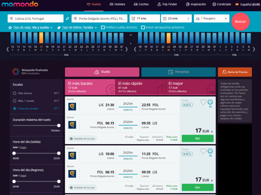Switch to Llegar under Hora del día (Salida)
Image resolution: width=261 pixels, height=195 pixels.
[23, 147]
